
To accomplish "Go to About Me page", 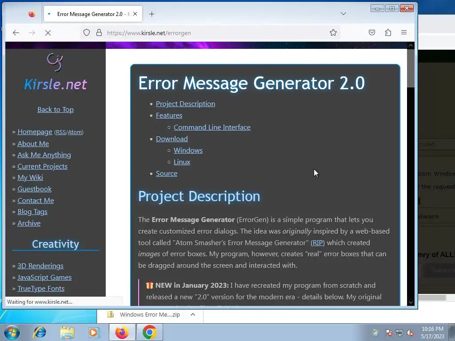I will coord(33,143).
